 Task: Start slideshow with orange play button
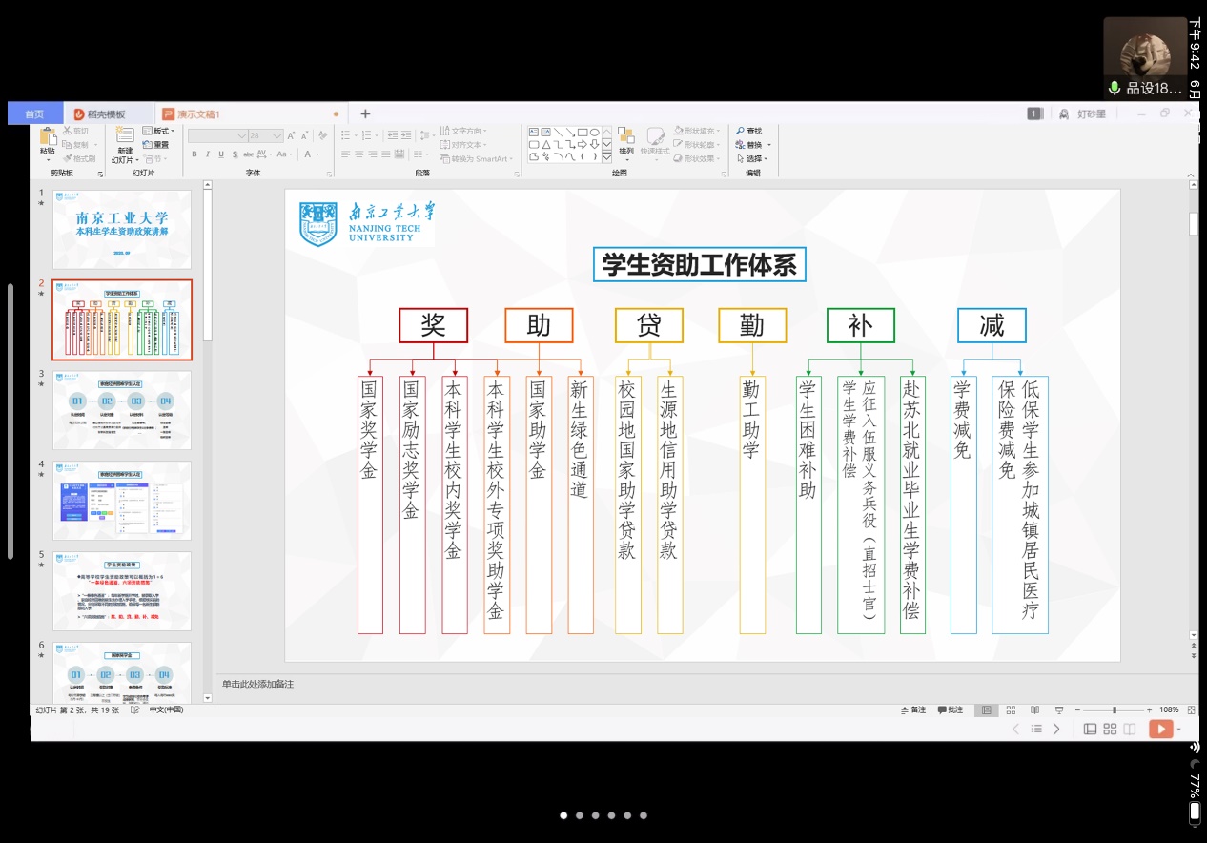click(x=1160, y=729)
